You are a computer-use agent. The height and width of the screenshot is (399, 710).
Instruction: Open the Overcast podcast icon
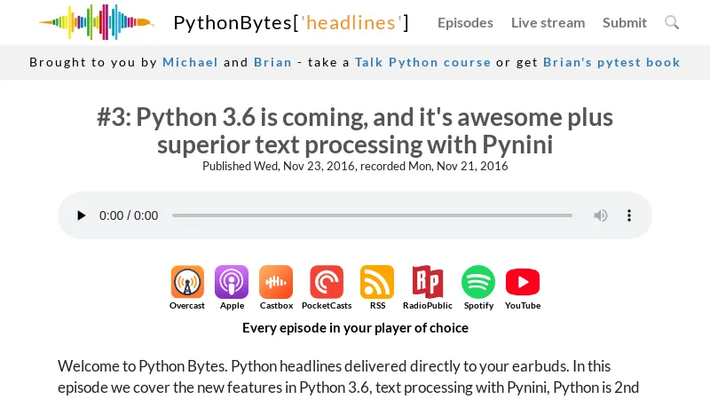pyautogui.click(x=187, y=283)
